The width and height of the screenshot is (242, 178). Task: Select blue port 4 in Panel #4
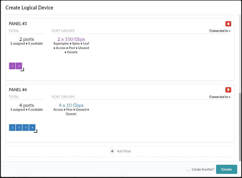[x=32, y=127]
